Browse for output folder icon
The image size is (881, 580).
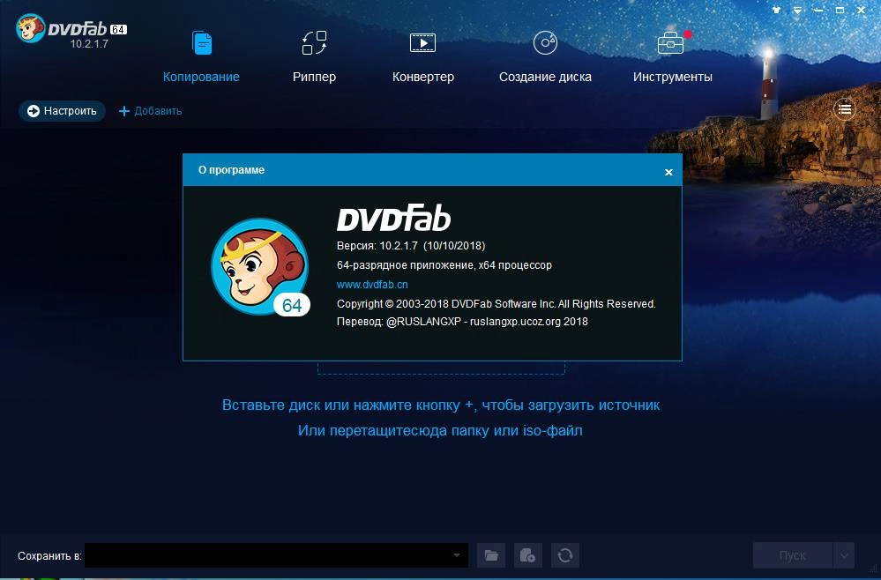[x=491, y=555]
